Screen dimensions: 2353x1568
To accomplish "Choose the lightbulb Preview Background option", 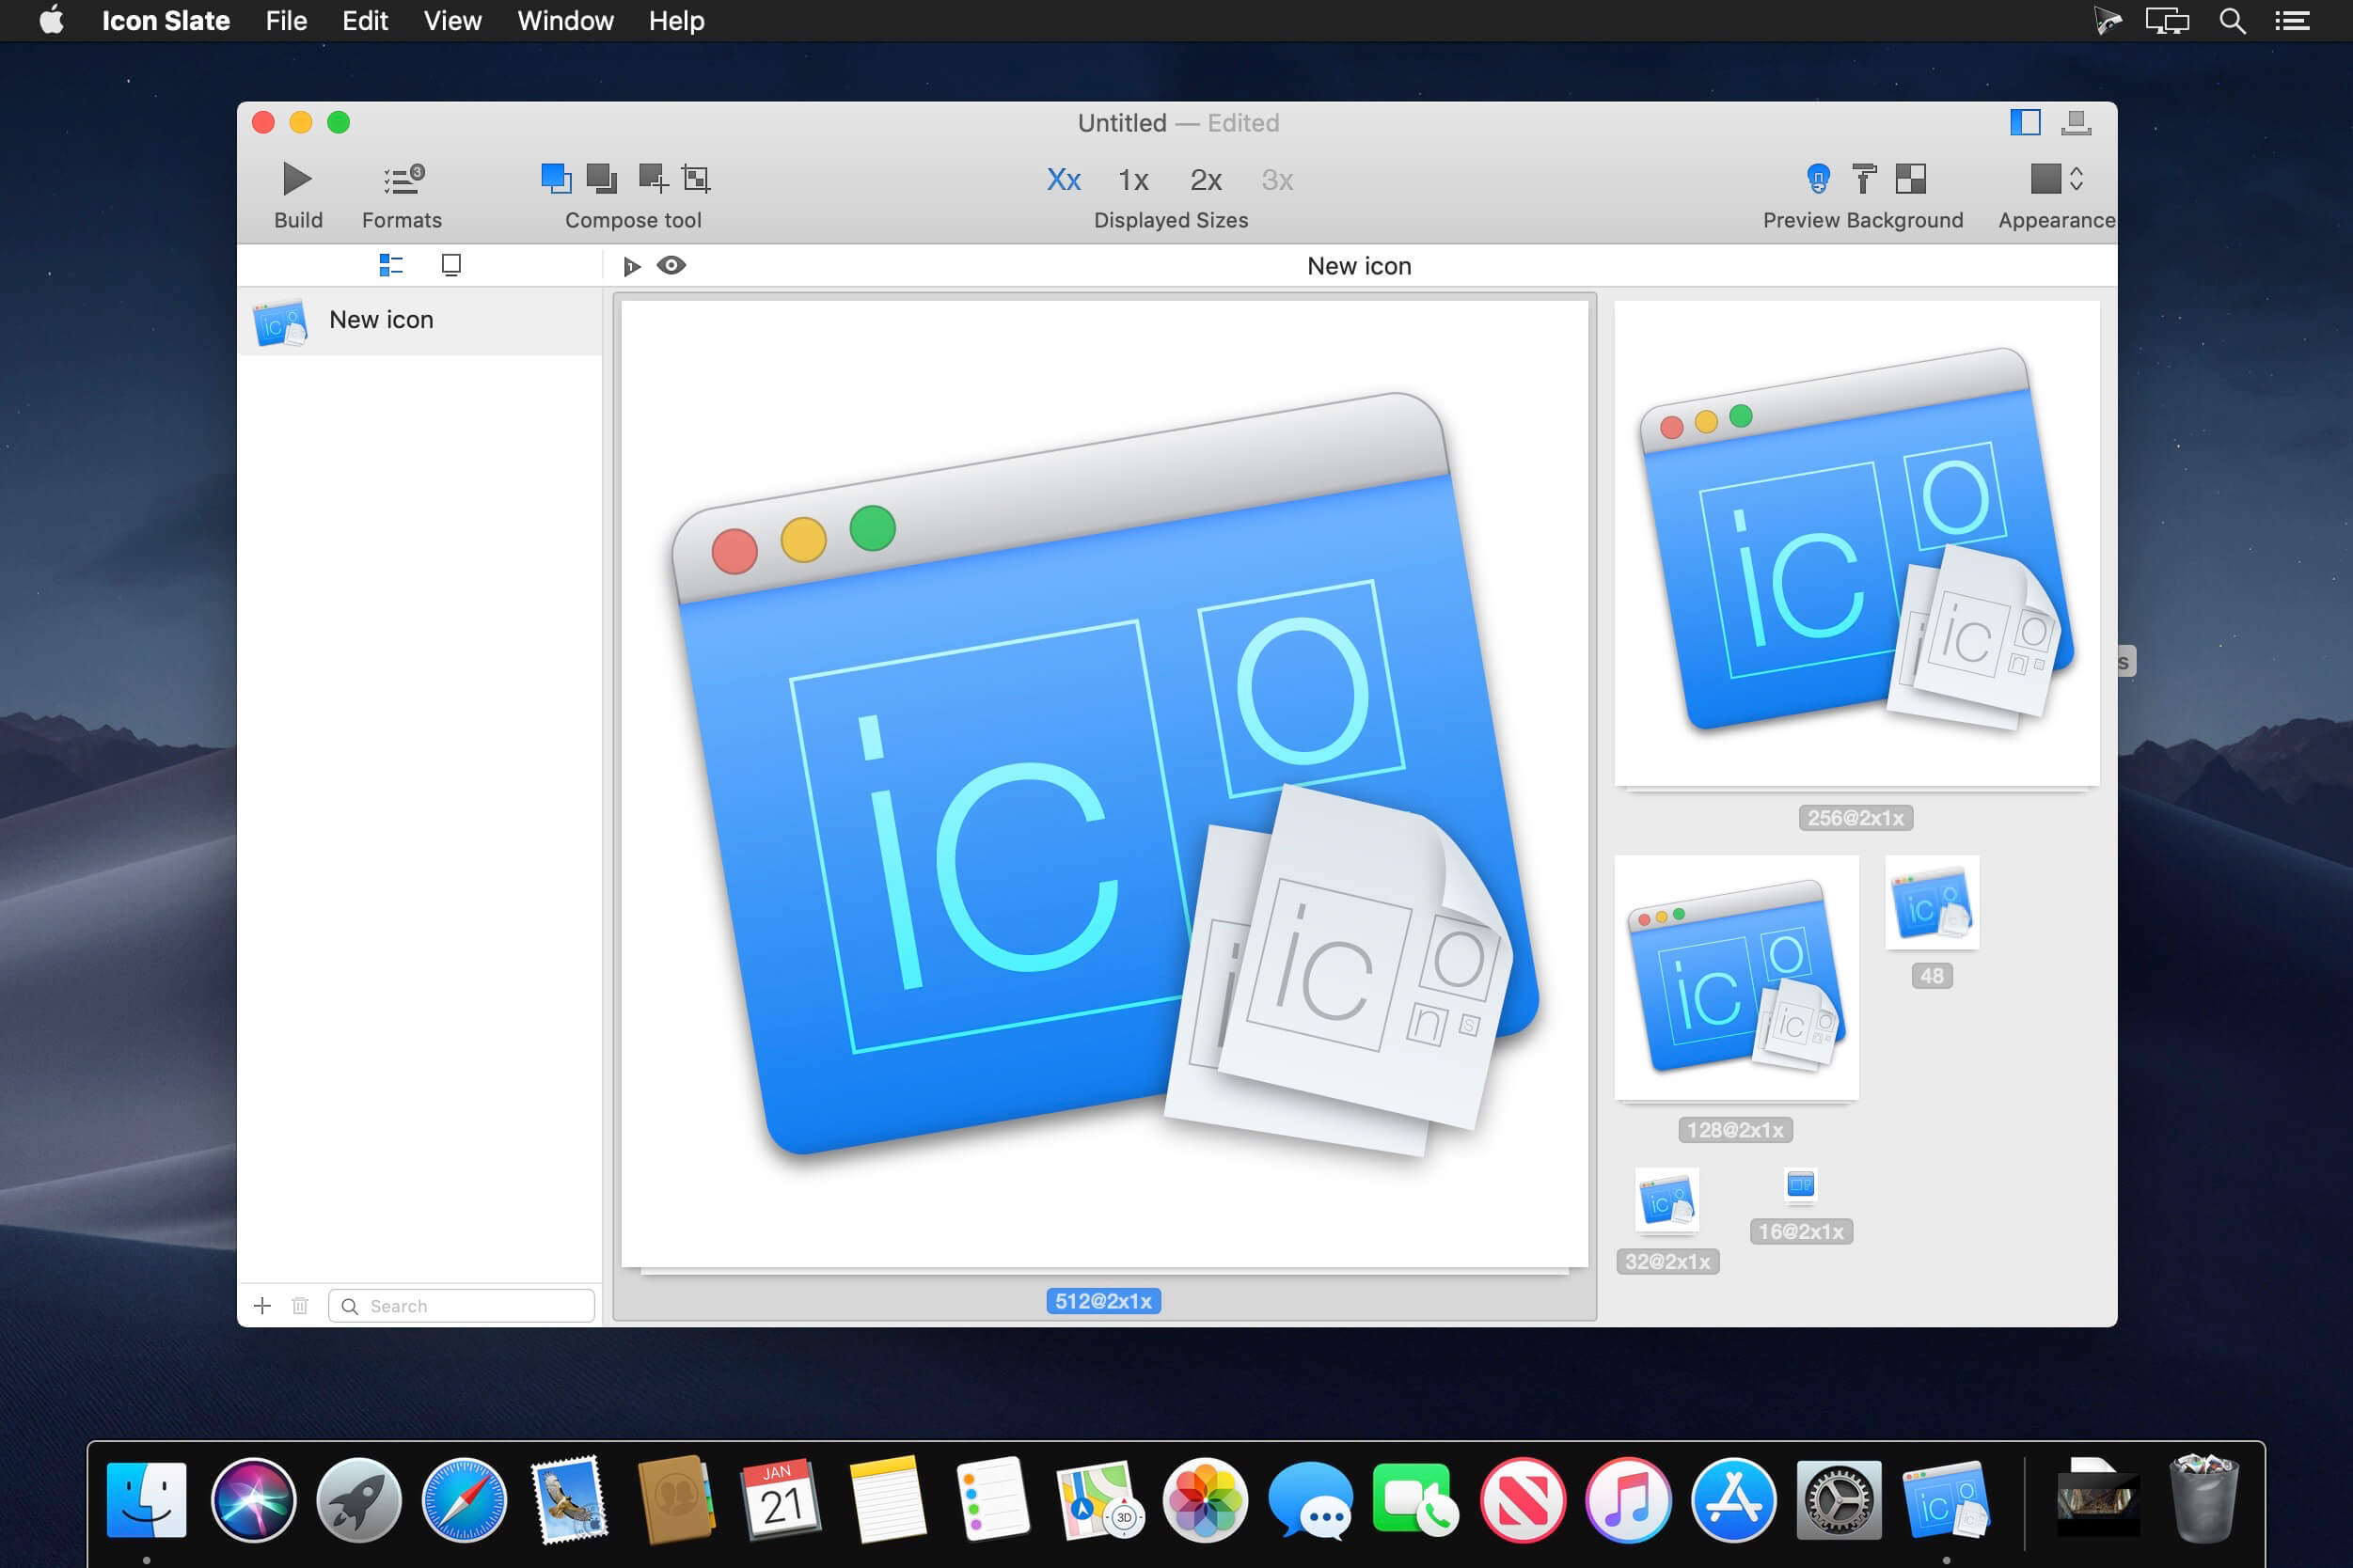I will pos(1818,179).
